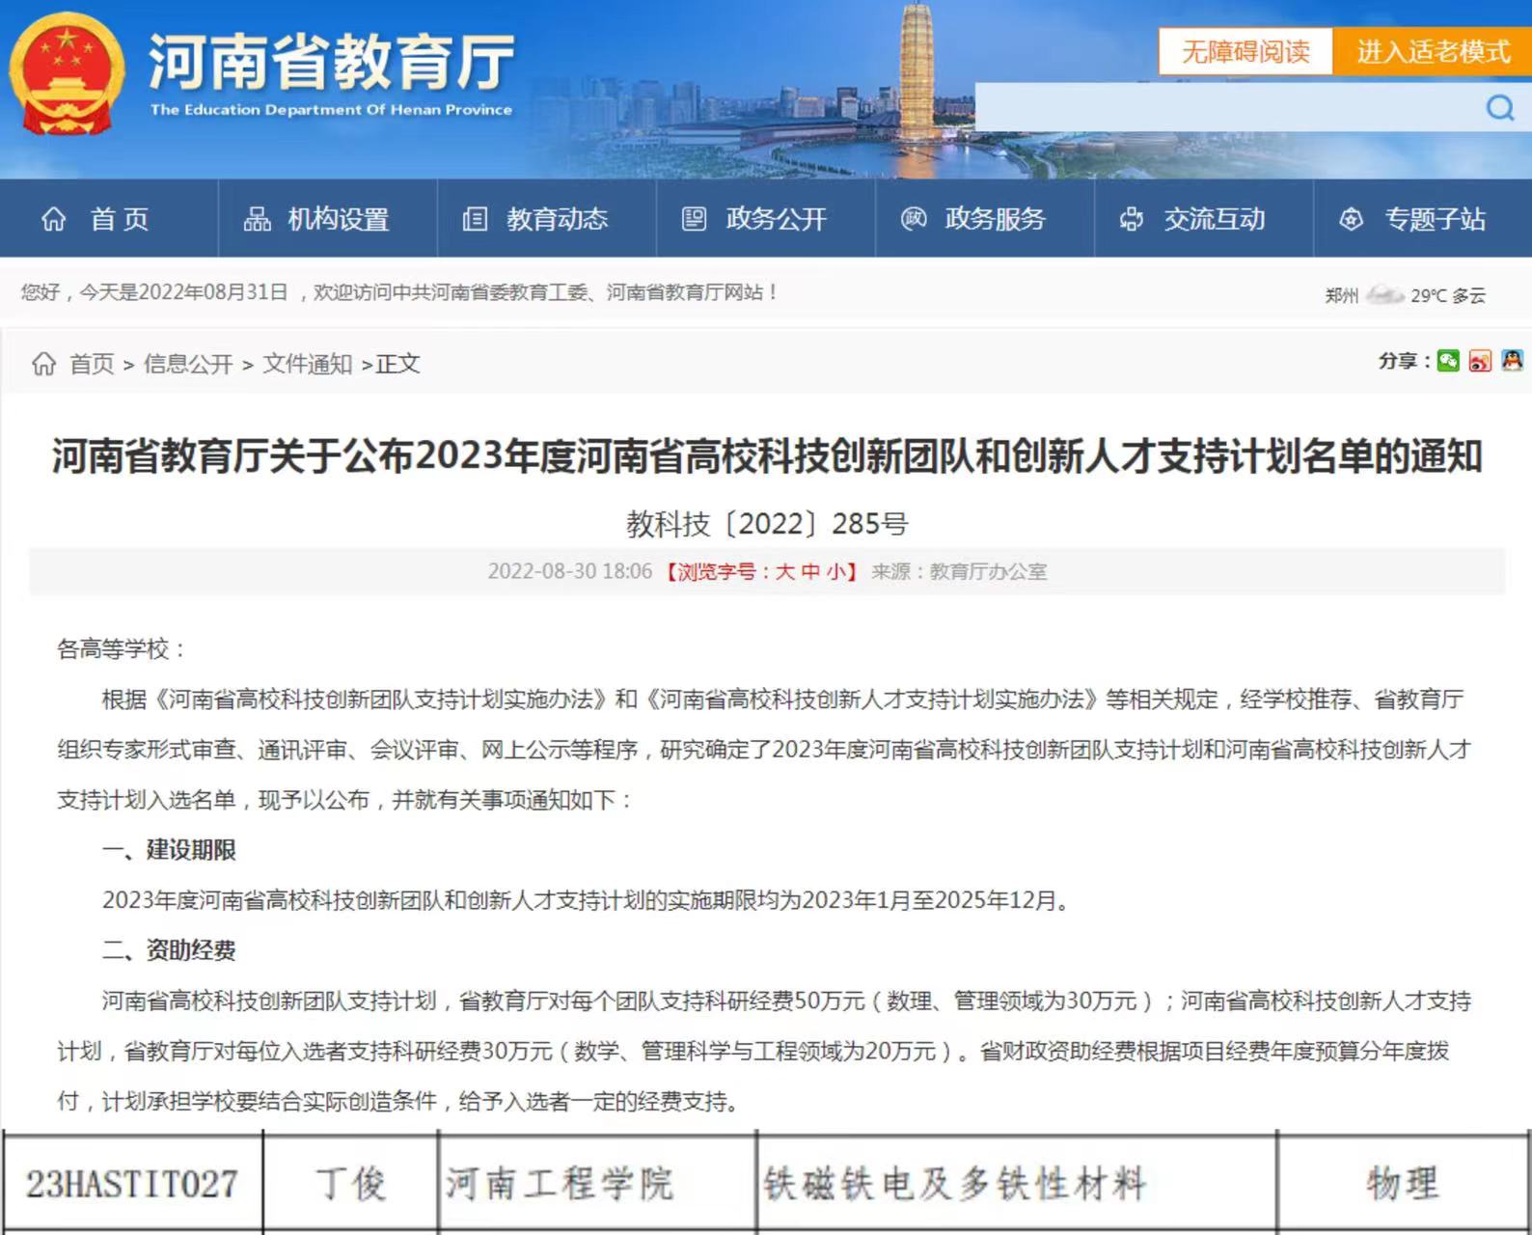
Task: Click the 专题子站 icon
Action: click(x=1352, y=219)
